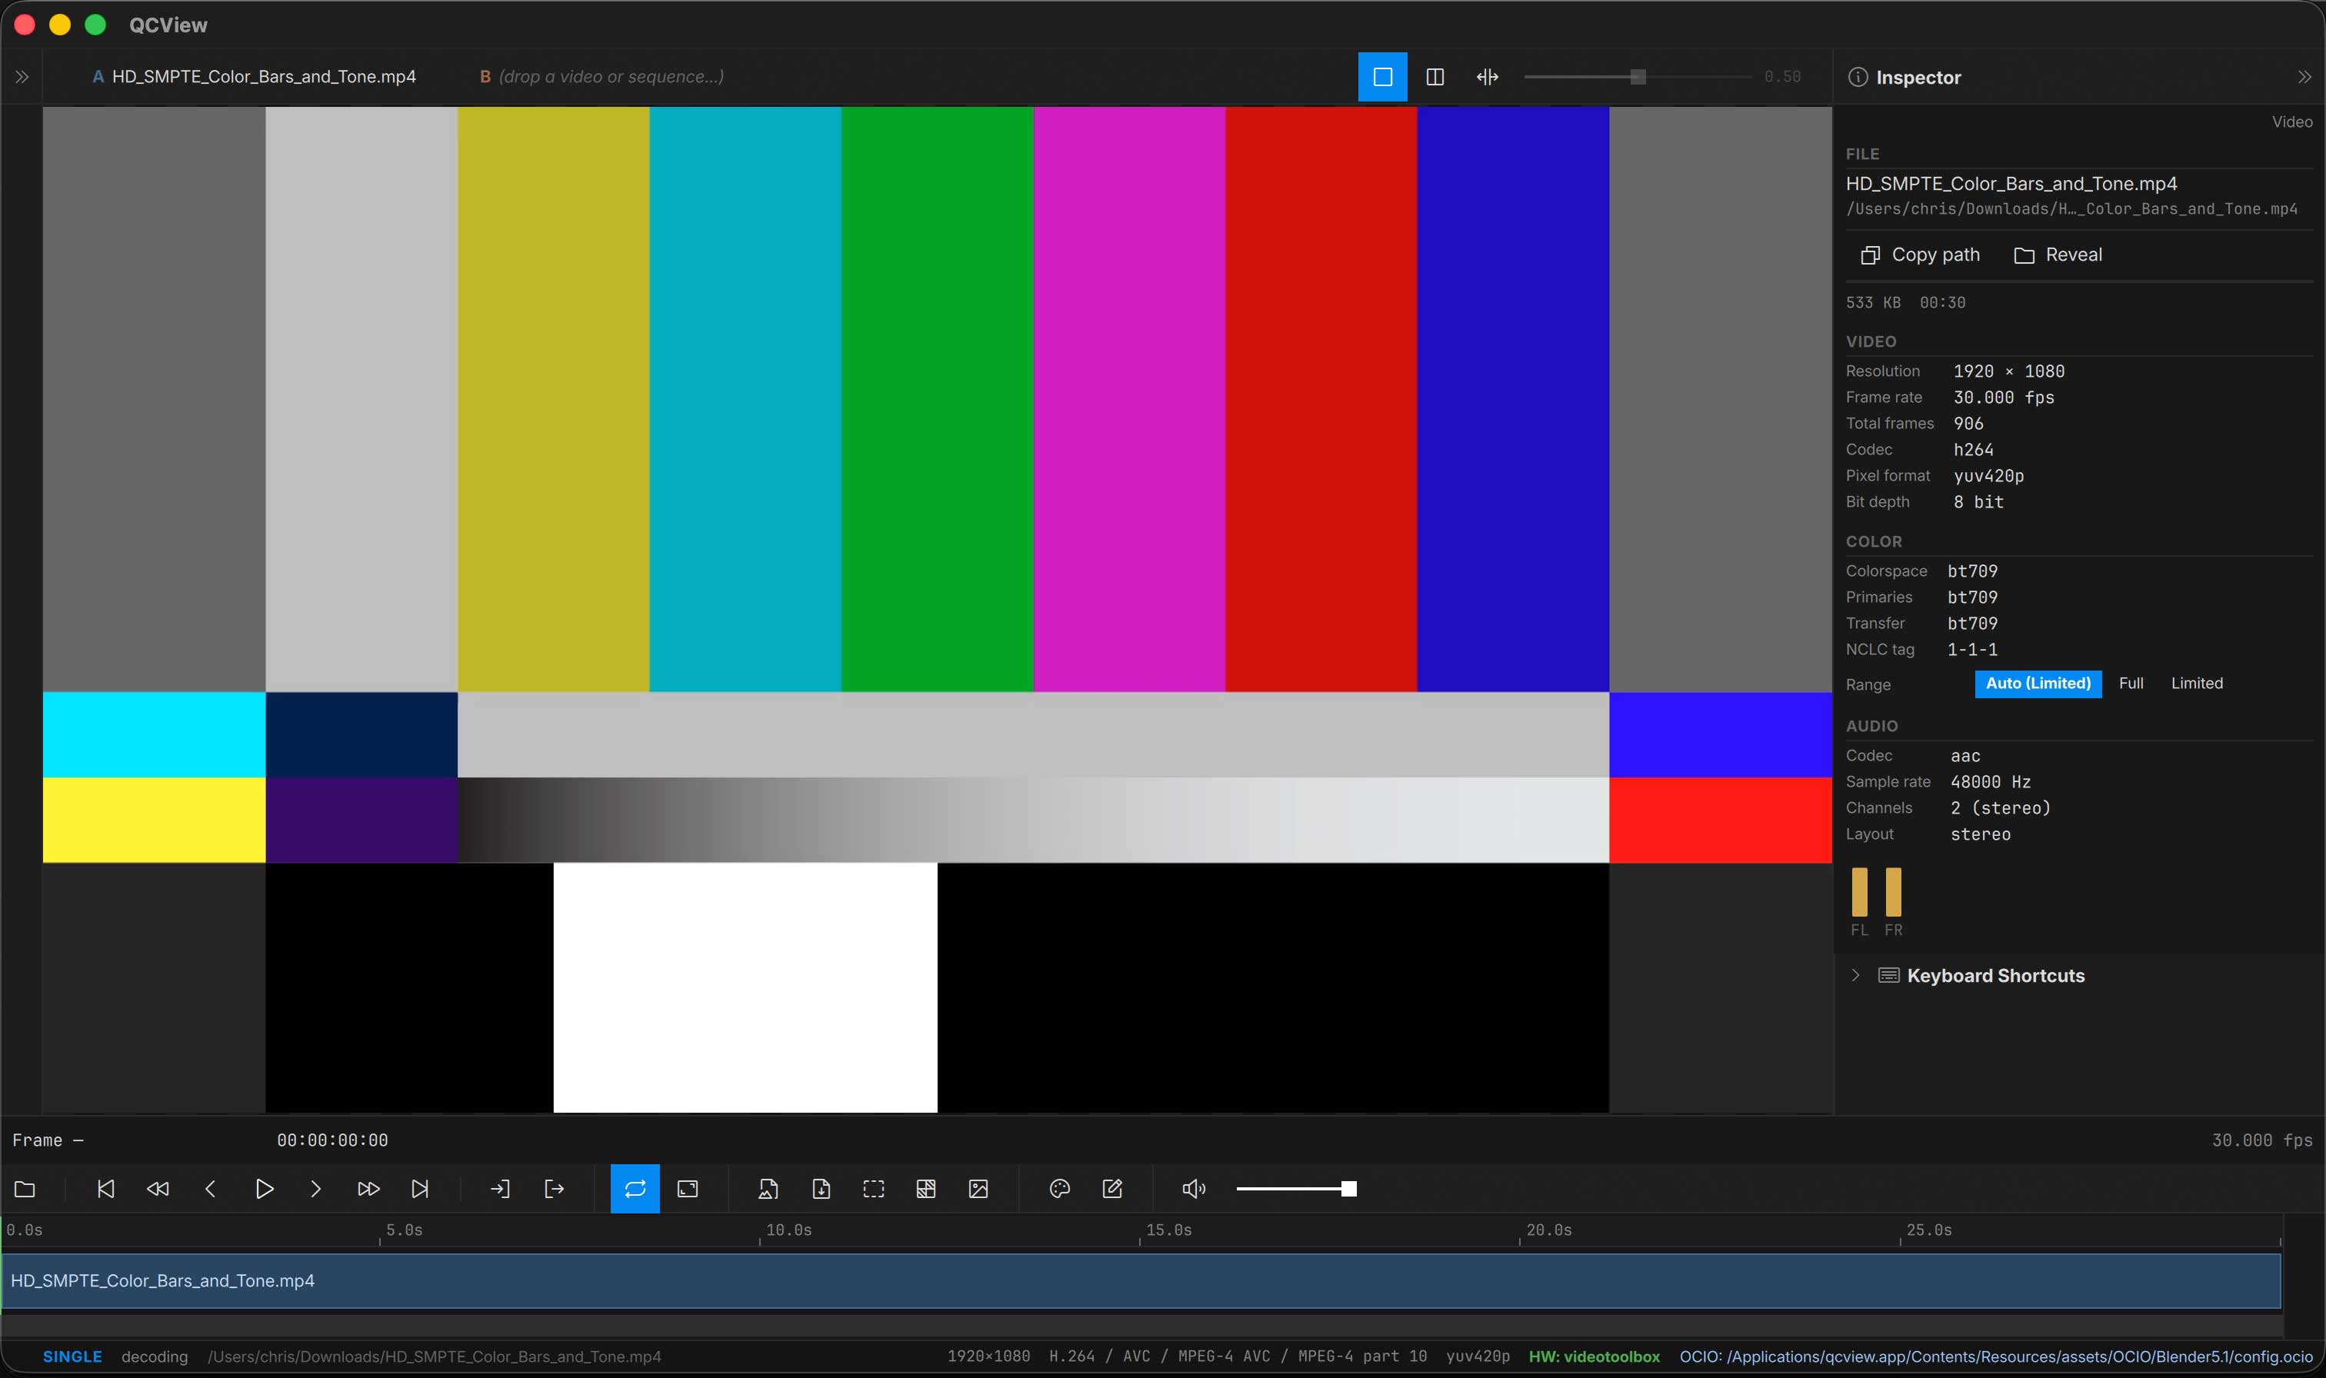Screen dimensions: 2326x1378
Task: Jump to the last frame
Action: point(421,1189)
